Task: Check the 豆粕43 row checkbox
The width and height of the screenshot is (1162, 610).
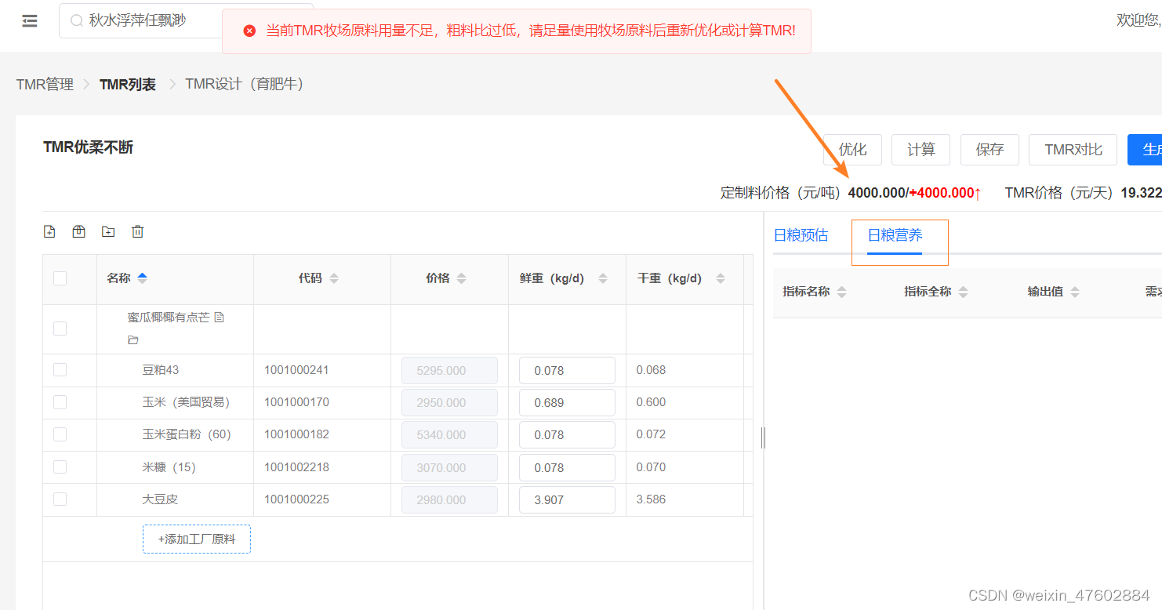Action: click(x=60, y=369)
